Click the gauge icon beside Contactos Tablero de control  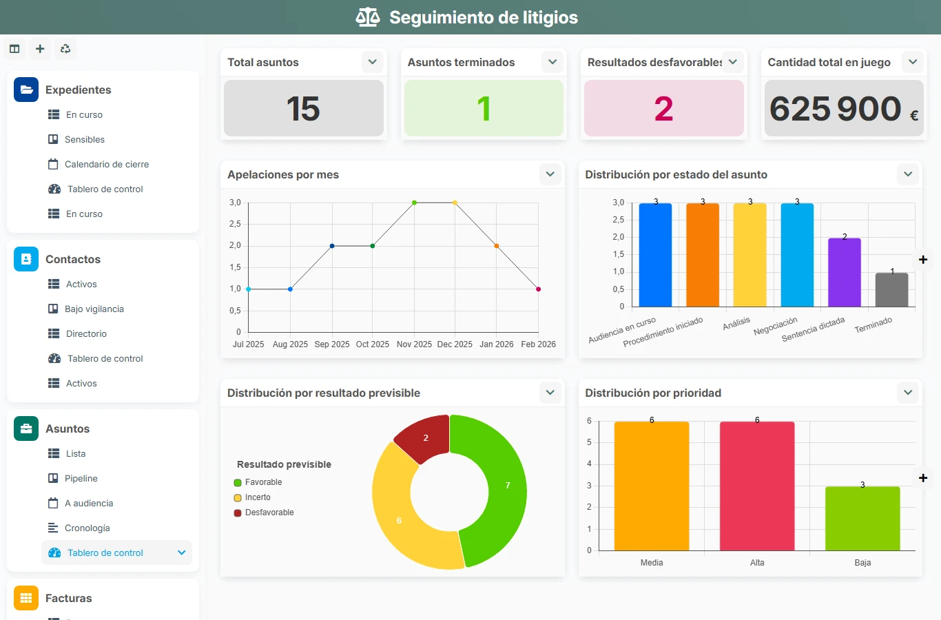click(54, 358)
